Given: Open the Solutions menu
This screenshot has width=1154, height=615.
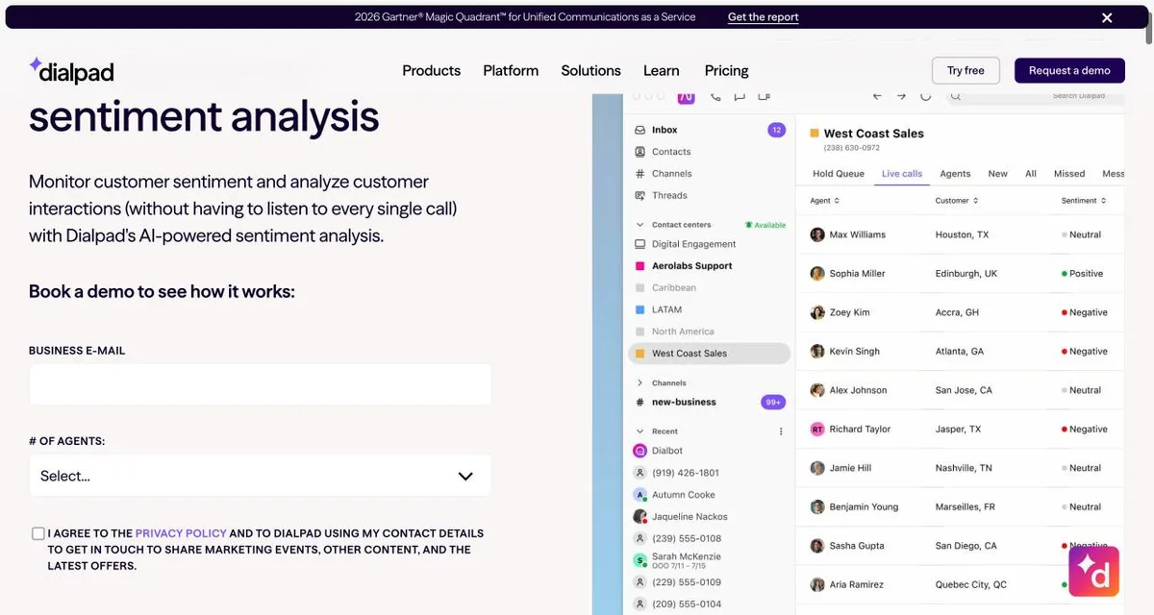Looking at the screenshot, I should pos(591,70).
